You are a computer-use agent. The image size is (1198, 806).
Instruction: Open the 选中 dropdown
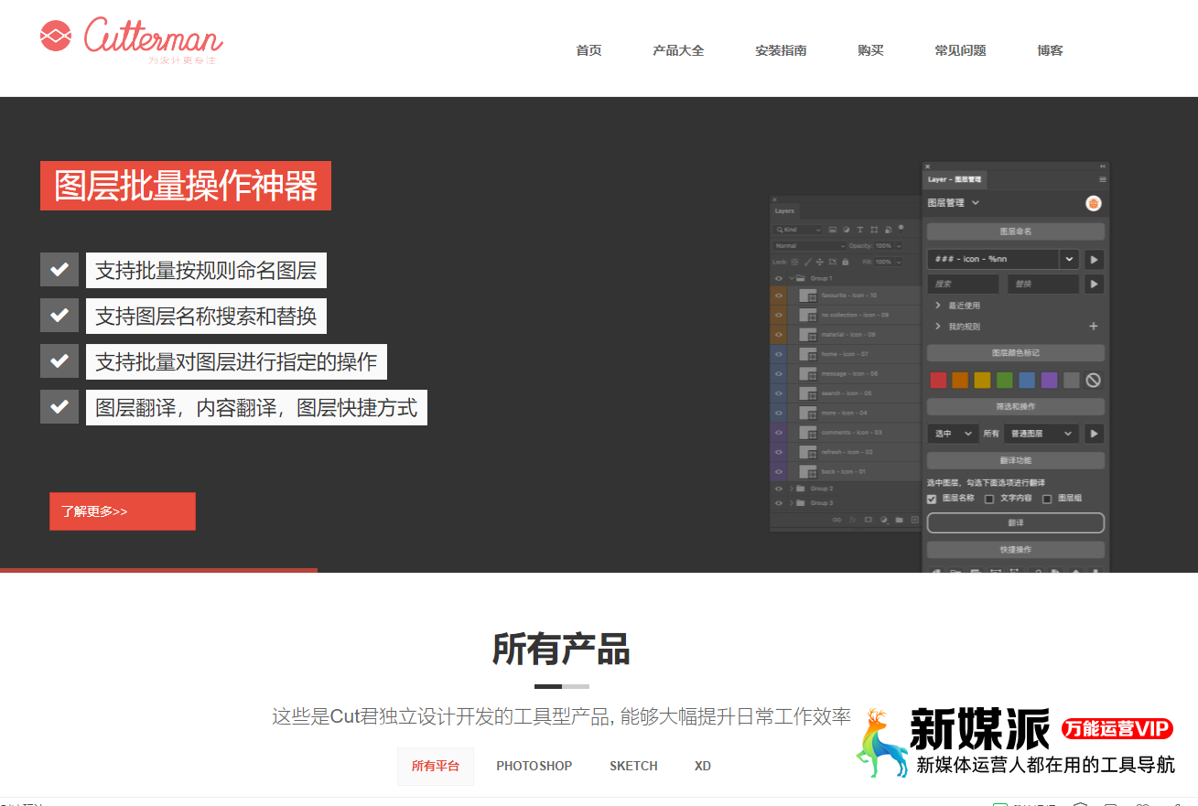[953, 434]
